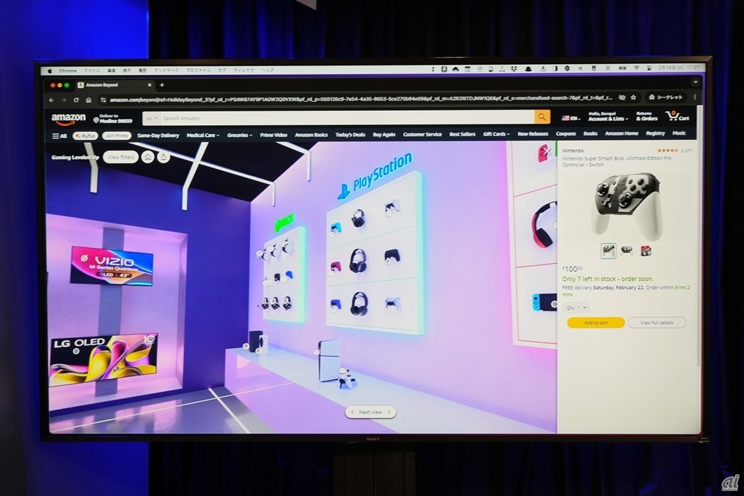Select first controller thumbnail in product panel
744x496 pixels.
coord(609,250)
